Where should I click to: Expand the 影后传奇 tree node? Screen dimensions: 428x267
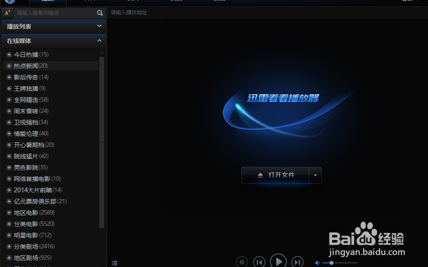[9, 77]
